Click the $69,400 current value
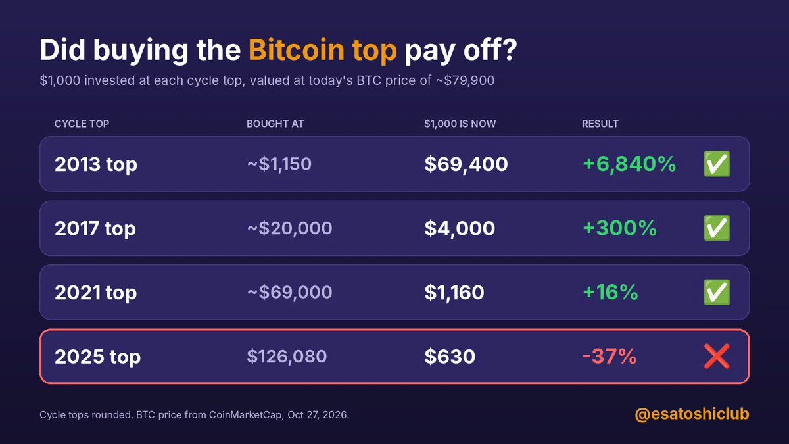789x444 pixels. [466, 164]
